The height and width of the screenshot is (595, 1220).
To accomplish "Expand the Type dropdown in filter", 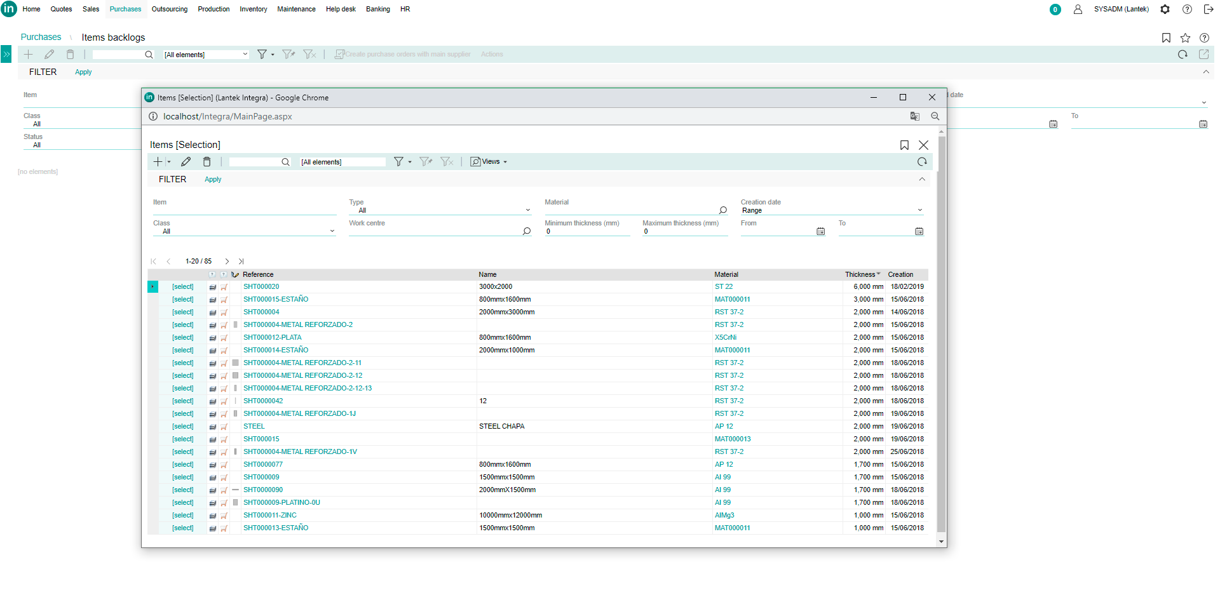I will (527, 210).
